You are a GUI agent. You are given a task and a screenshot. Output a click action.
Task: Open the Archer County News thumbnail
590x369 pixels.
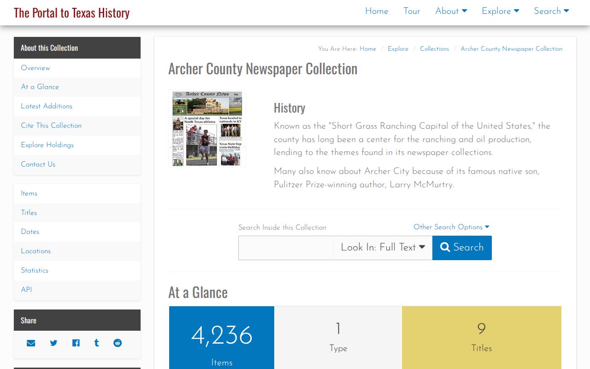pos(207,128)
